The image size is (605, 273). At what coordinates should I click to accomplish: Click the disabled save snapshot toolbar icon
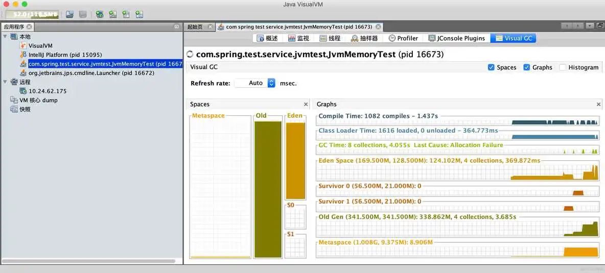[x=83, y=14]
